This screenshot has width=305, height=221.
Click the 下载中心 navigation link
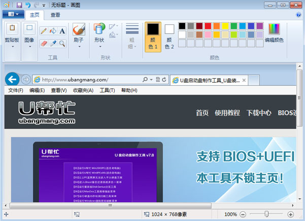pos(259,113)
